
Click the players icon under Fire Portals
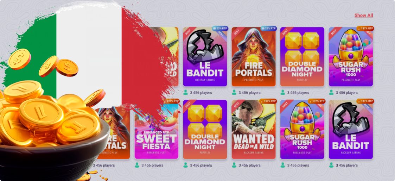pos(234,93)
